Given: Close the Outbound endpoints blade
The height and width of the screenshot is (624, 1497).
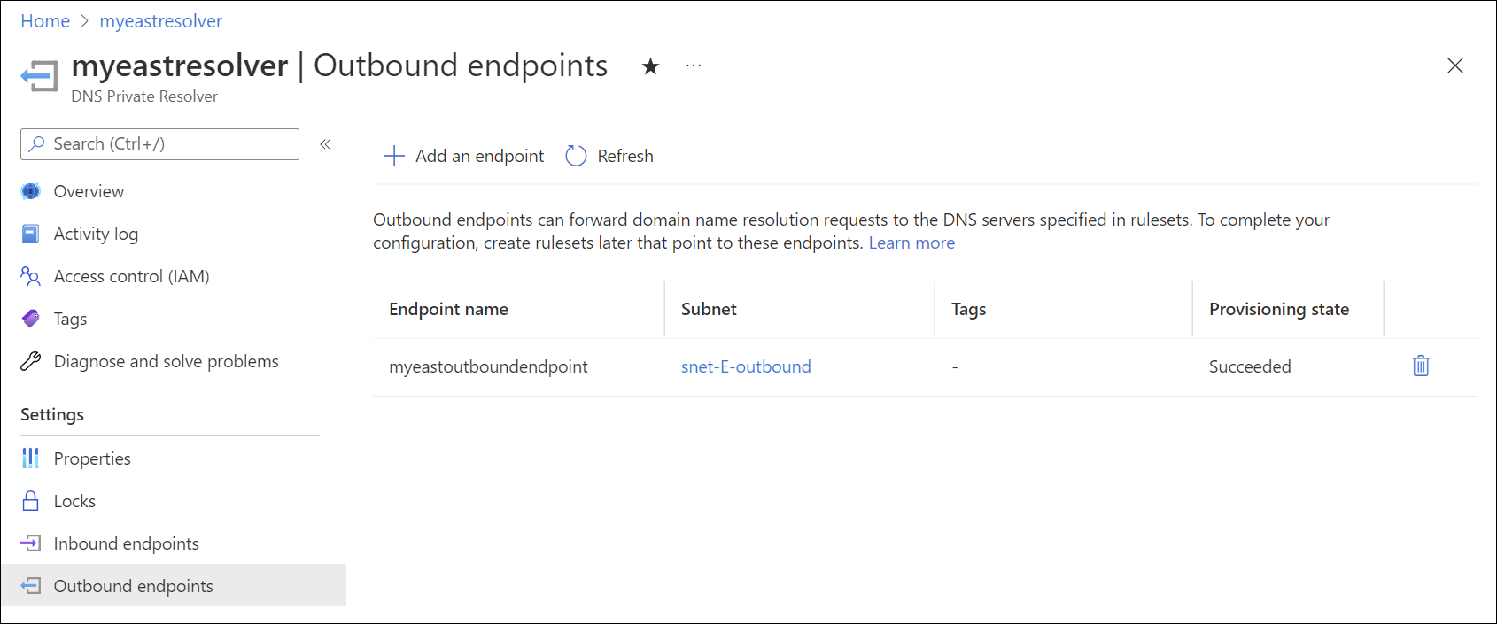Looking at the screenshot, I should click(x=1454, y=65).
